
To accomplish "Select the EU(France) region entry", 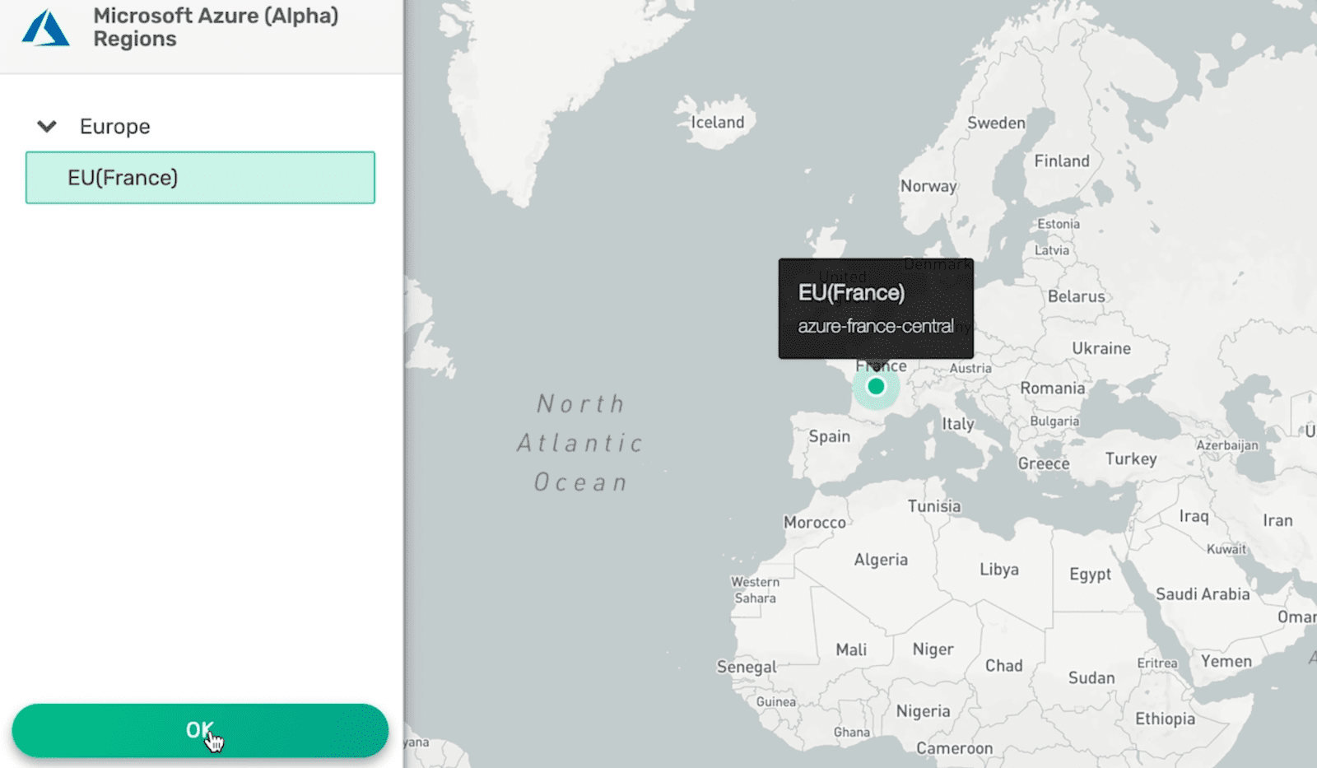I will 200,177.
